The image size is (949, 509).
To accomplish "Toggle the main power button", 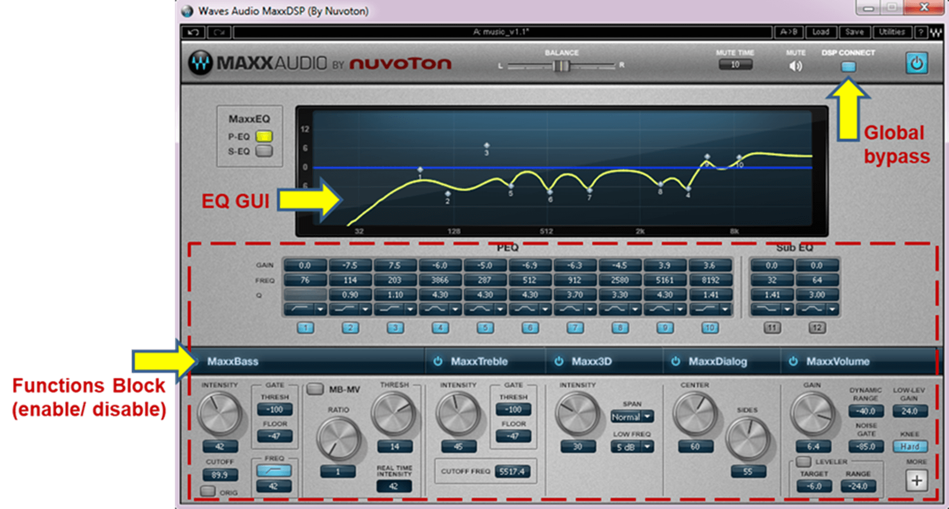I will [x=916, y=64].
